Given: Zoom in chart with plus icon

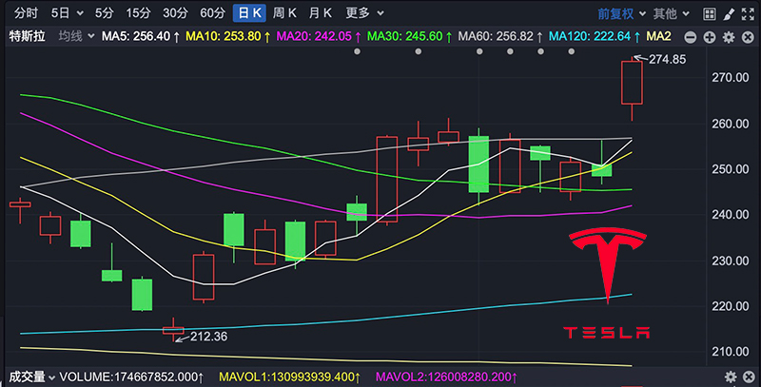Looking at the screenshot, I should [x=710, y=37].
